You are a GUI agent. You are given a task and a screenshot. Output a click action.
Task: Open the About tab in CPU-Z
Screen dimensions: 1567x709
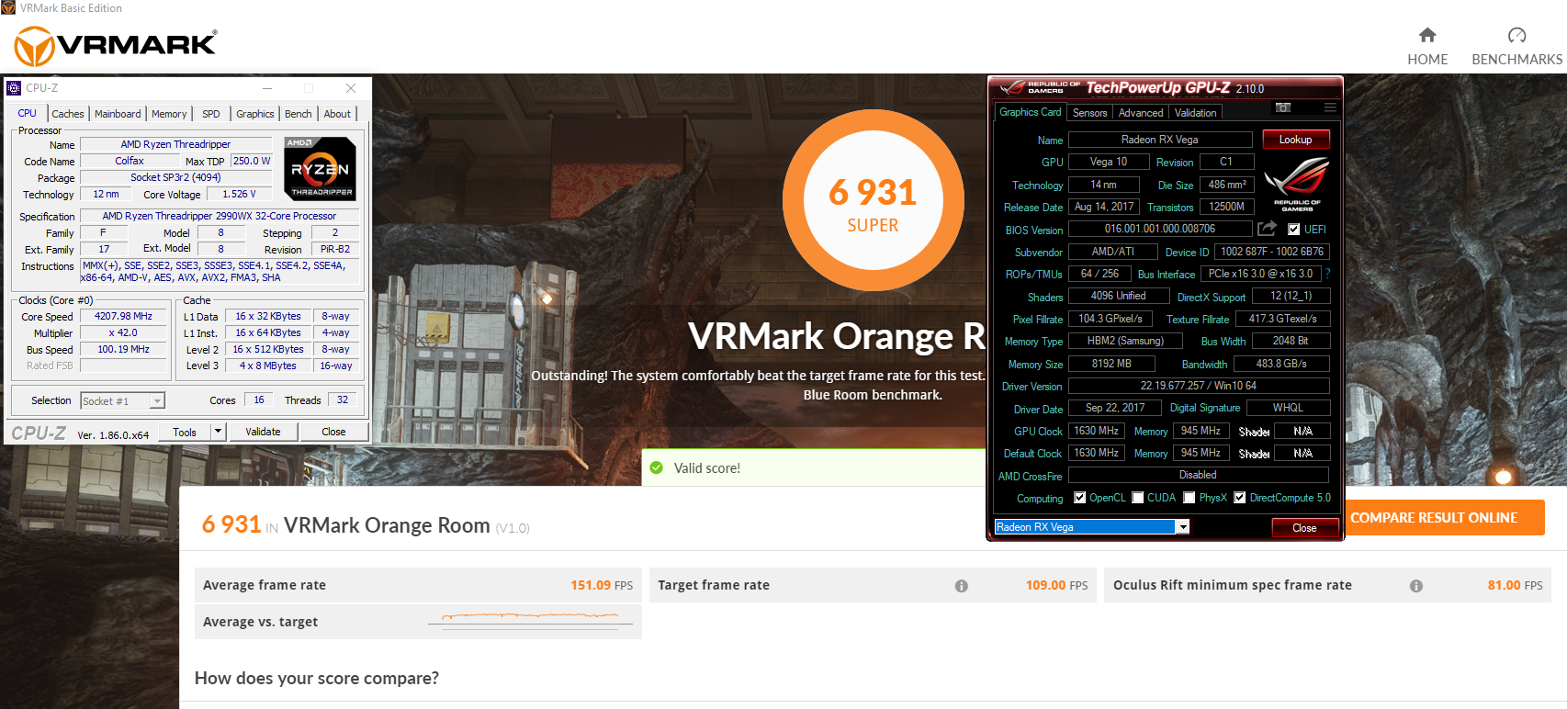coord(337,114)
